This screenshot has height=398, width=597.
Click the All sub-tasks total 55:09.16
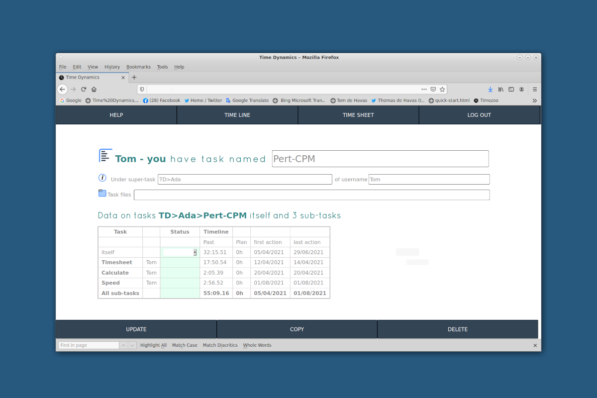click(x=216, y=293)
